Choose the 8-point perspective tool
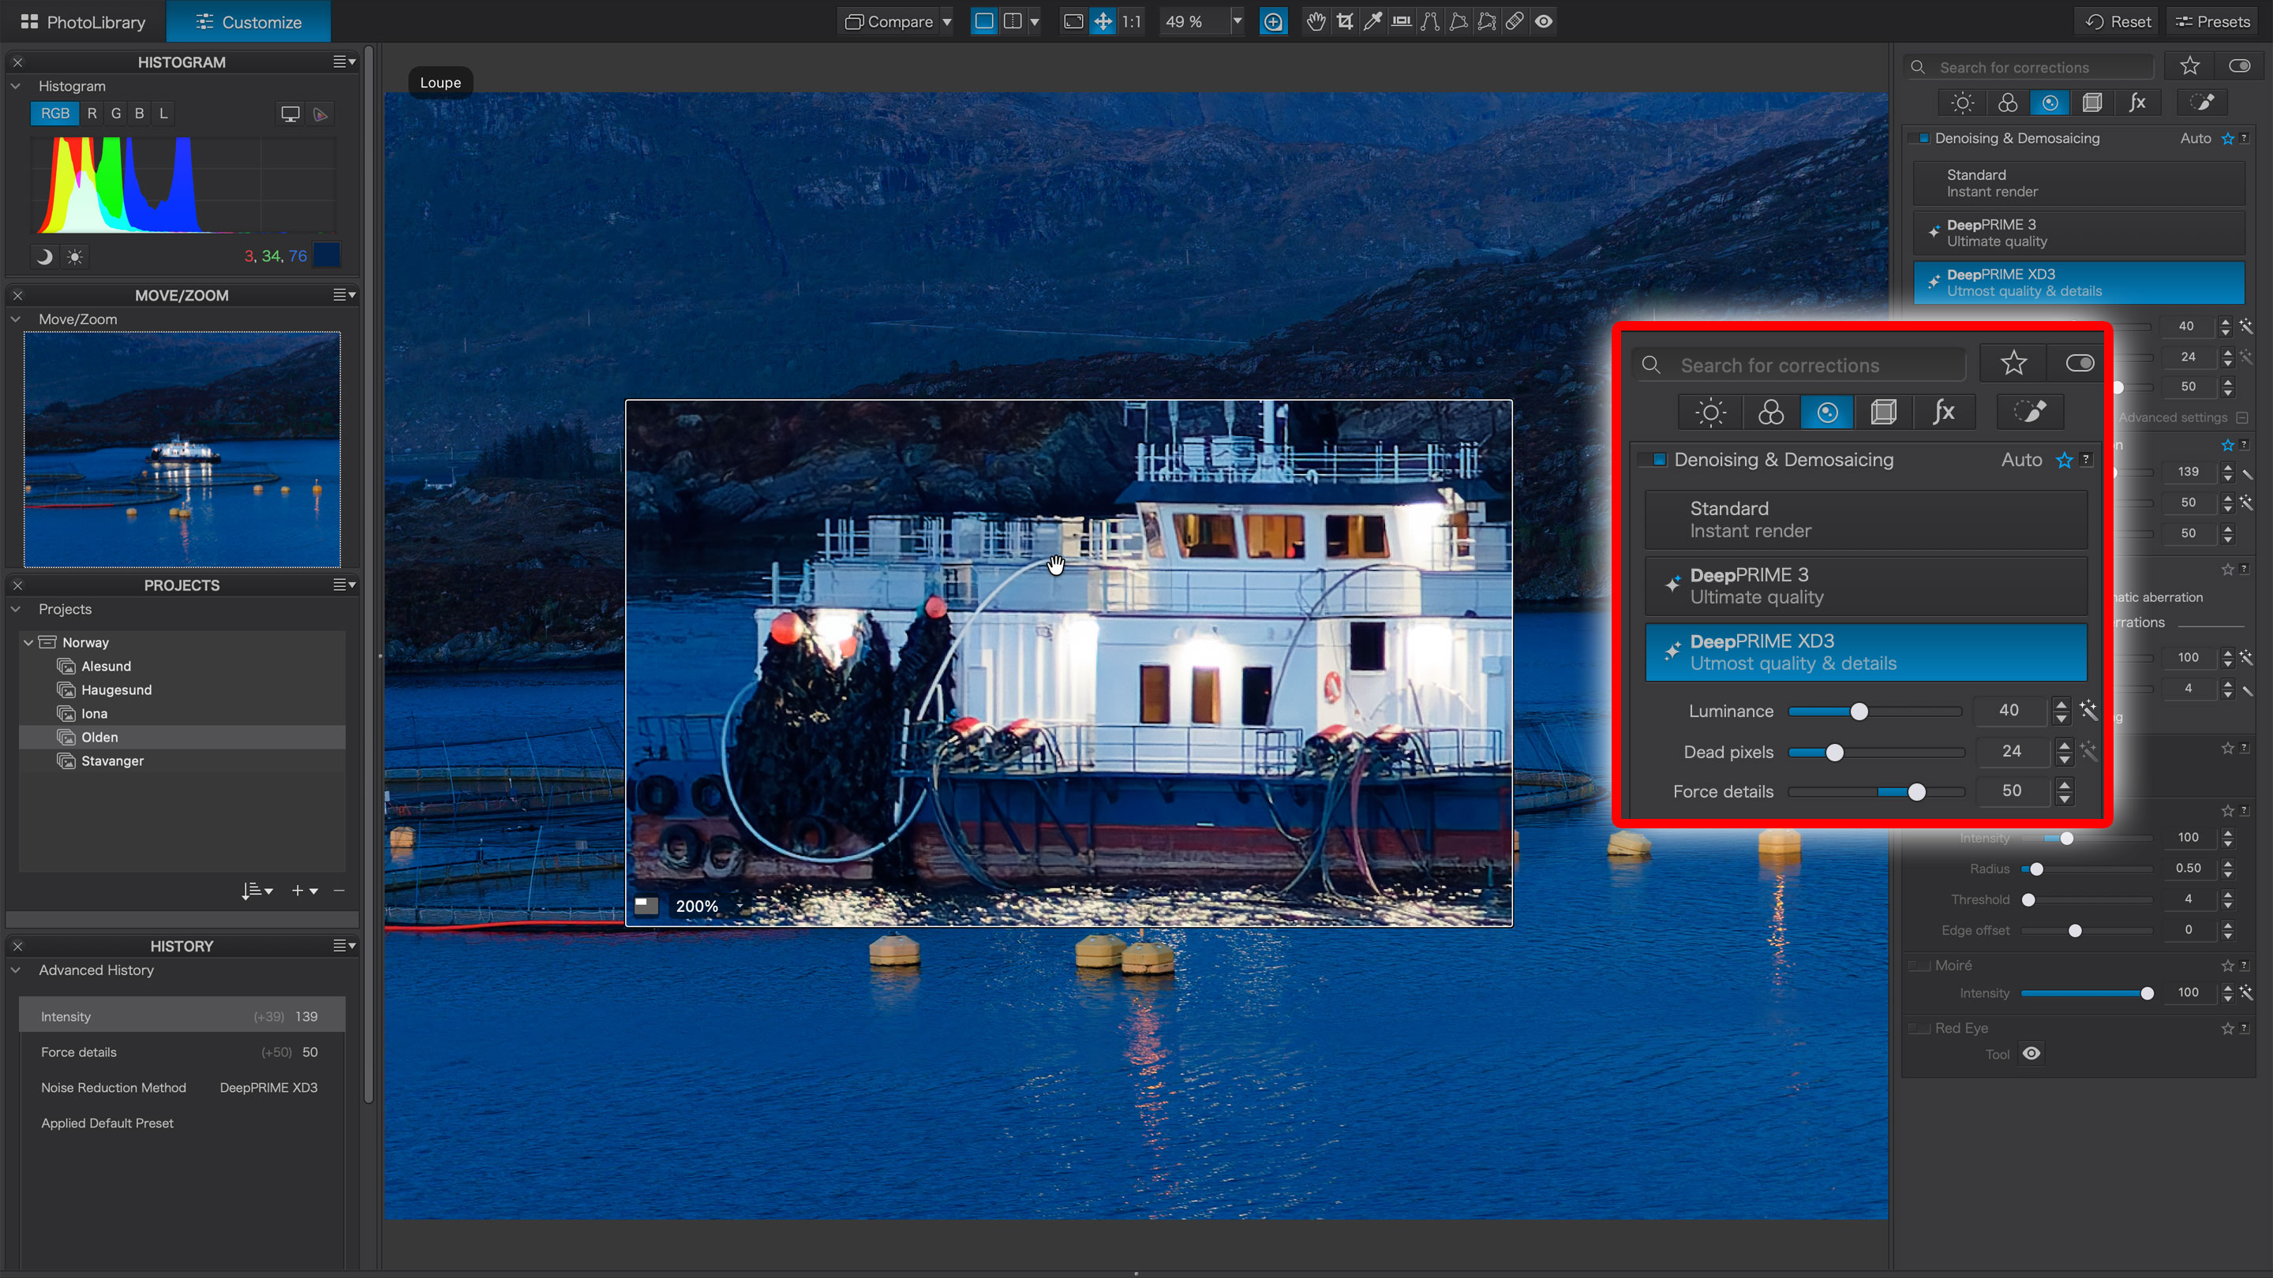2273x1278 pixels. [1487, 21]
